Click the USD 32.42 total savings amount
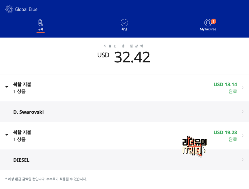The width and height of the screenshot is (249, 189). click(124, 57)
